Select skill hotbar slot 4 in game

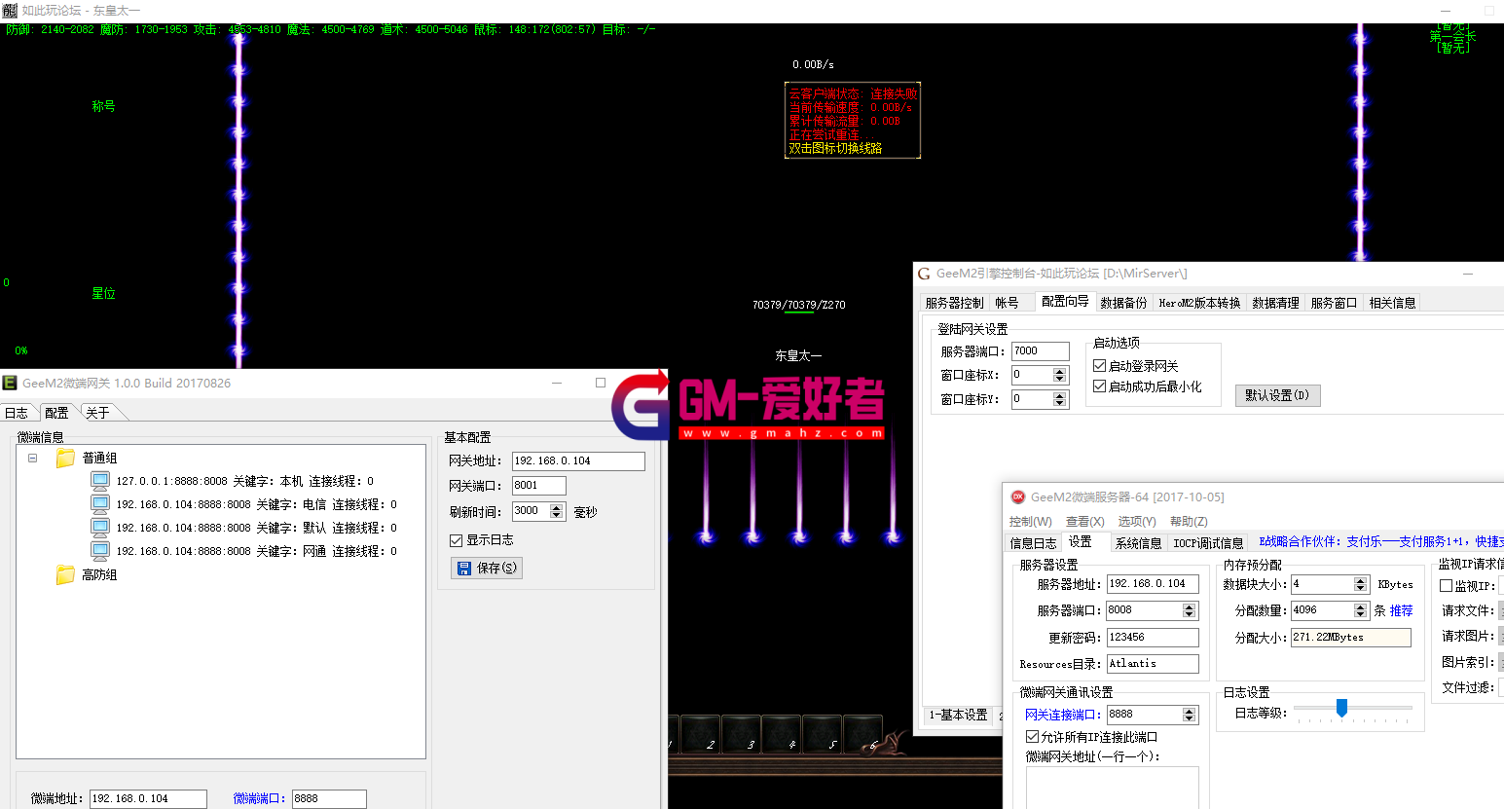pos(782,733)
